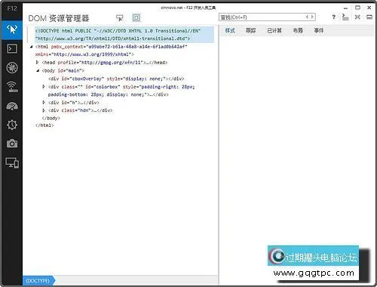
Task: Open the Memory camera tool
Action: point(12,143)
